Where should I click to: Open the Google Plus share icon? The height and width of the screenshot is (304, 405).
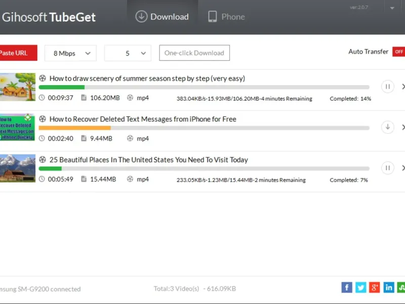[x=375, y=288]
